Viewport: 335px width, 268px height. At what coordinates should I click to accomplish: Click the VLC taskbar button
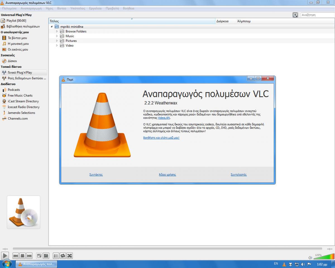(x=36, y=264)
